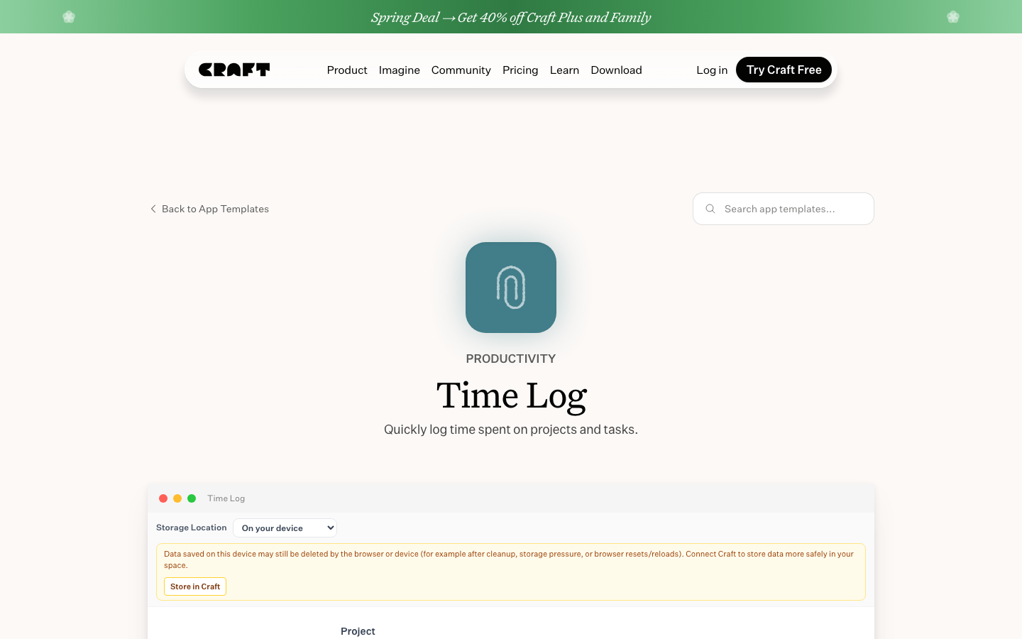Click the 'Quickly log time spent' description
1022x639 pixels.
coord(511,430)
